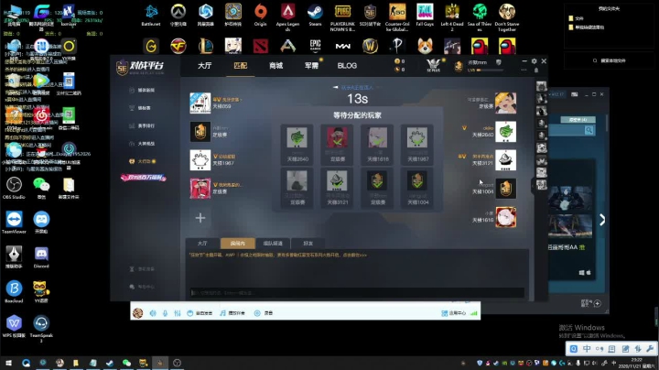Open the first item in the left sidebar
Viewport: 659px width, 370px height.
[142, 90]
